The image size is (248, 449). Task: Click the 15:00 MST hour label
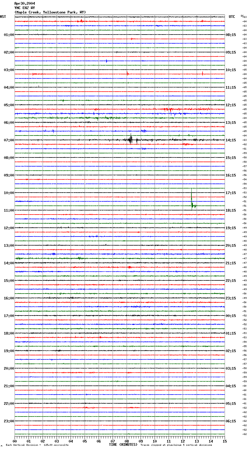pos(9,280)
